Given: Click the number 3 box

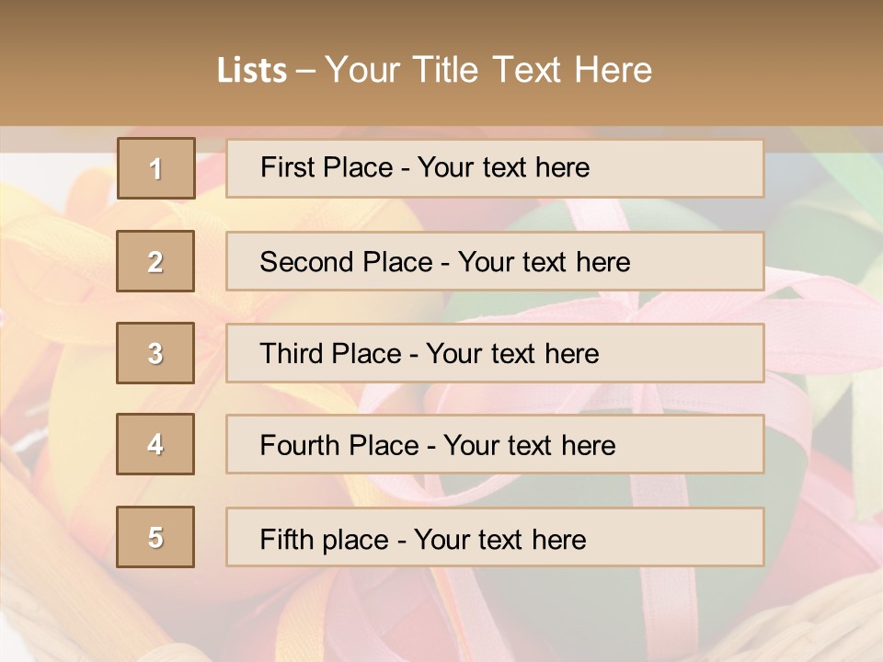Looking at the screenshot, I should (155, 353).
